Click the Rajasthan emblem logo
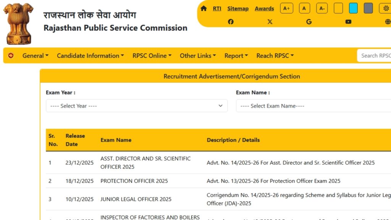Viewport: 391px width, 220px height. point(18,24)
